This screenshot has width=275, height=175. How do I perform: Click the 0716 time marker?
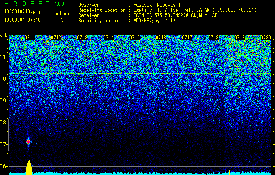coord(161,38)
